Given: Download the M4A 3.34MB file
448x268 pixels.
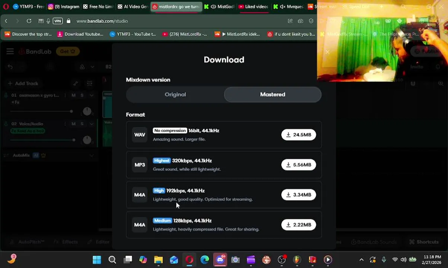Looking at the screenshot, I should point(298,195).
